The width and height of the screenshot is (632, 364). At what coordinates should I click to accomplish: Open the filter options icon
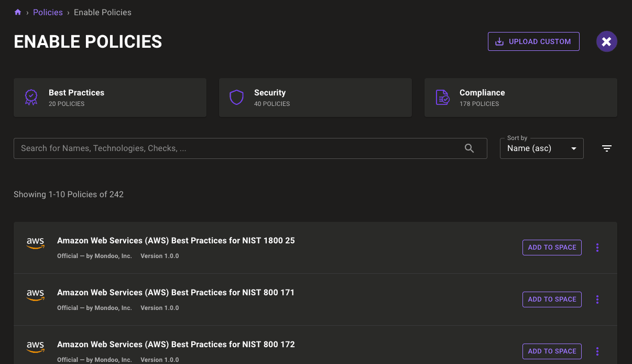[606, 148]
